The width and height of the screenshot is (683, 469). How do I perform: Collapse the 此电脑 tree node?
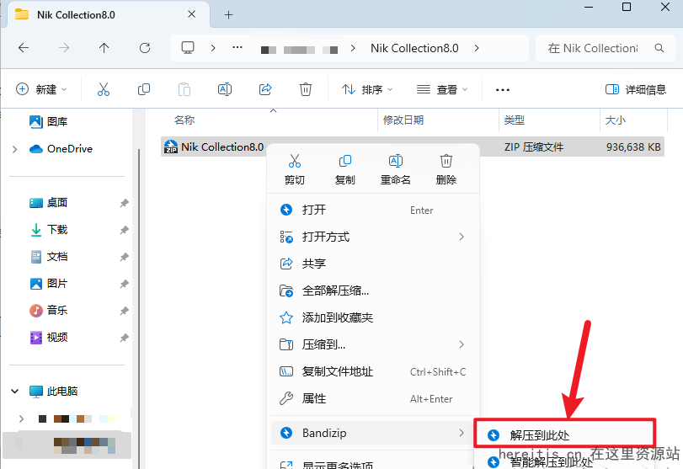pos(15,391)
